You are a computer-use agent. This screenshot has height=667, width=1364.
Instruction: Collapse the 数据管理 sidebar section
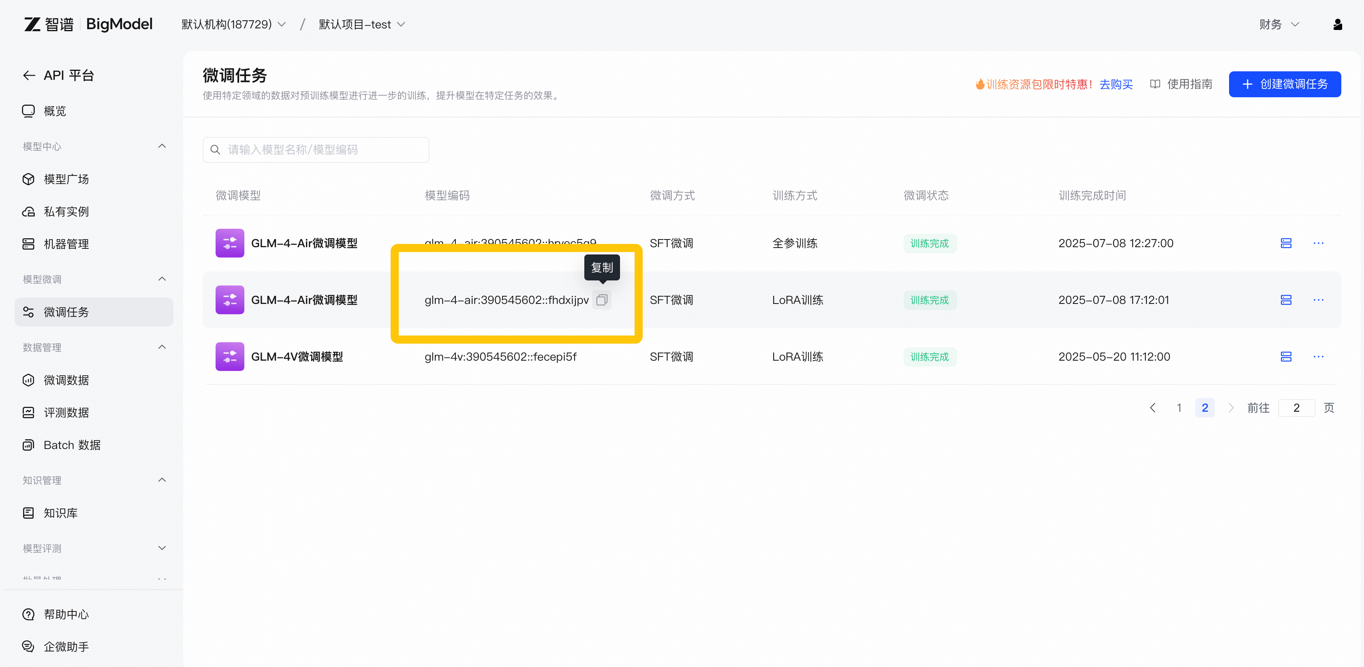[162, 347]
